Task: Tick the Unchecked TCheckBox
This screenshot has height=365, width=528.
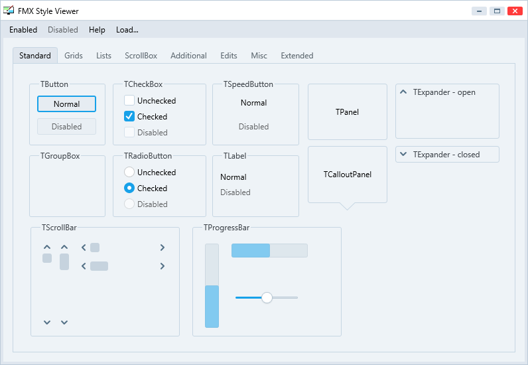Action: point(129,100)
